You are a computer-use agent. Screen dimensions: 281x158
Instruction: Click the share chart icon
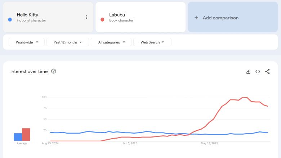(x=267, y=71)
